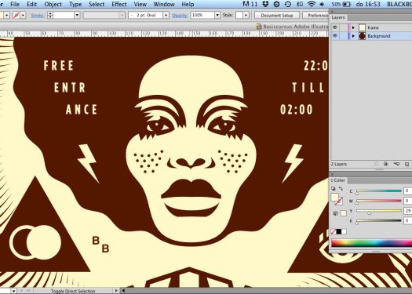Click the Magenta slider track
Image resolution: width=412 pixels, height=294 pixels.
[x=379, y=201]
